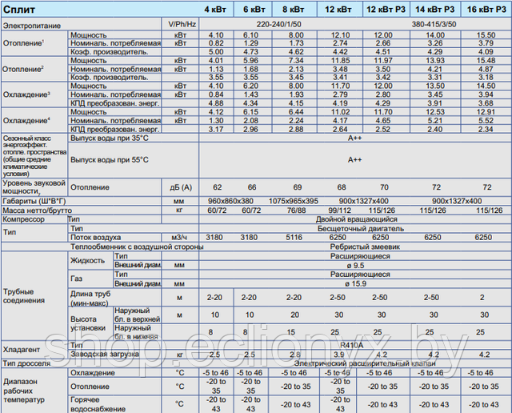The image size is (512, 413).
Task: Click the "Компрессор" row label
Action: pyautogui.click(x=23, y=219)
